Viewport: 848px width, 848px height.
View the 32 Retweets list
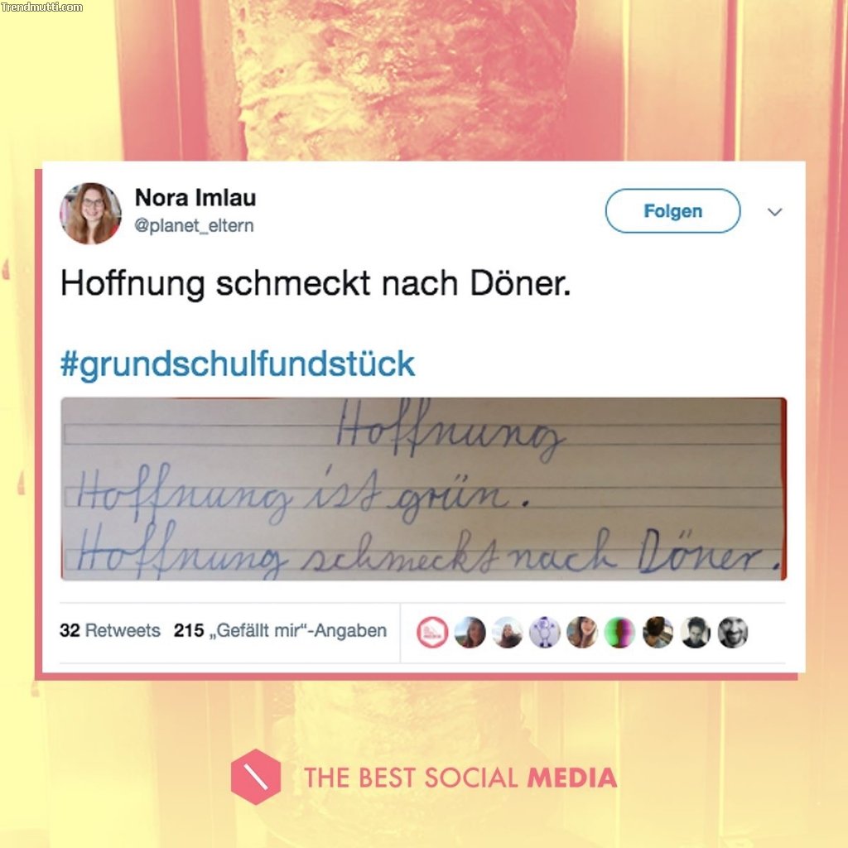pos(110,630)
